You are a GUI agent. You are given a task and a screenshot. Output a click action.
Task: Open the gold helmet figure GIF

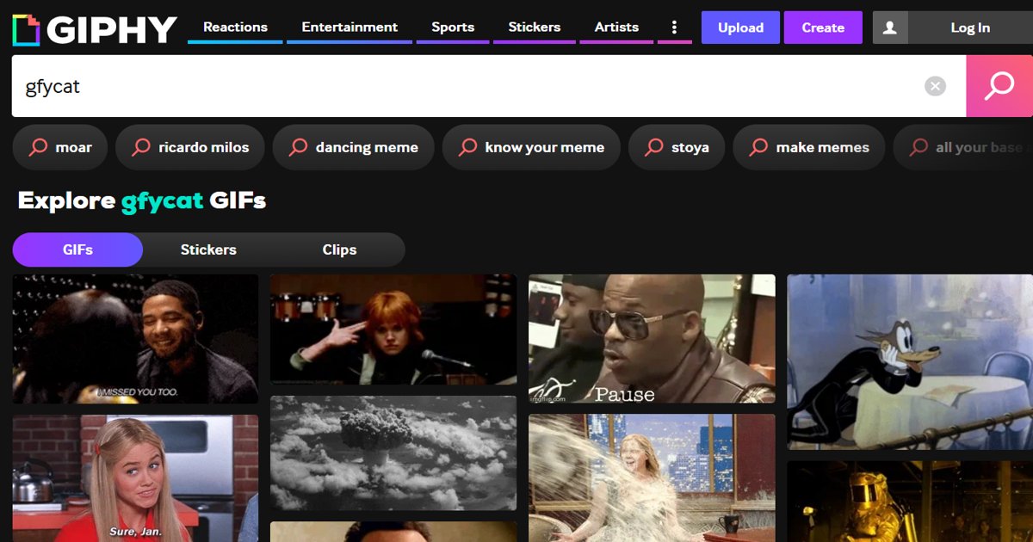click(910, 502)
